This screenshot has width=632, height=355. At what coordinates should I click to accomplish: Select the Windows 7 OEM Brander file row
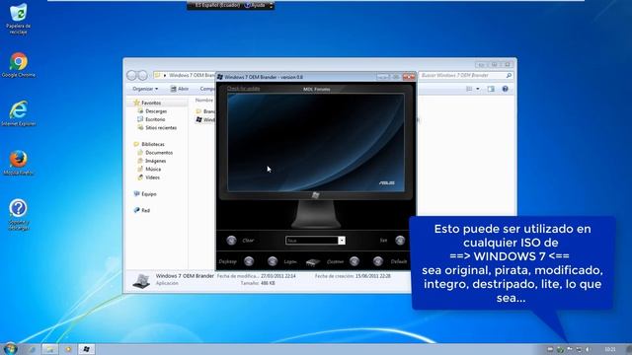click(x=205, y=119)
